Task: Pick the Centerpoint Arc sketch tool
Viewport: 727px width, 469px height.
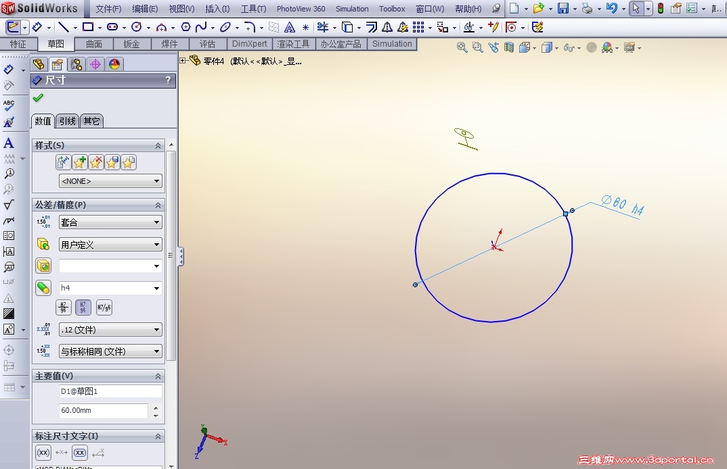Action: [161, 27]
